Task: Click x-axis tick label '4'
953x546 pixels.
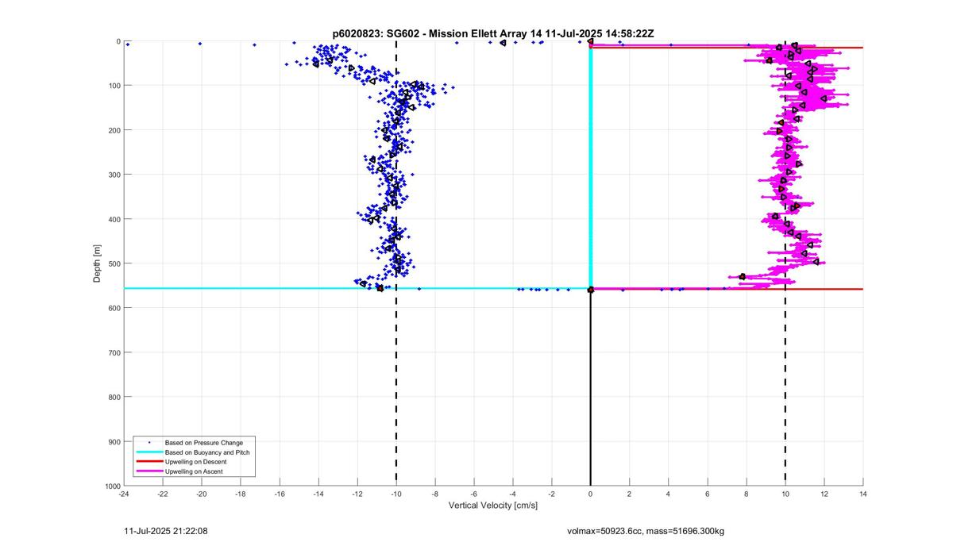Action: tap(669, 494)
